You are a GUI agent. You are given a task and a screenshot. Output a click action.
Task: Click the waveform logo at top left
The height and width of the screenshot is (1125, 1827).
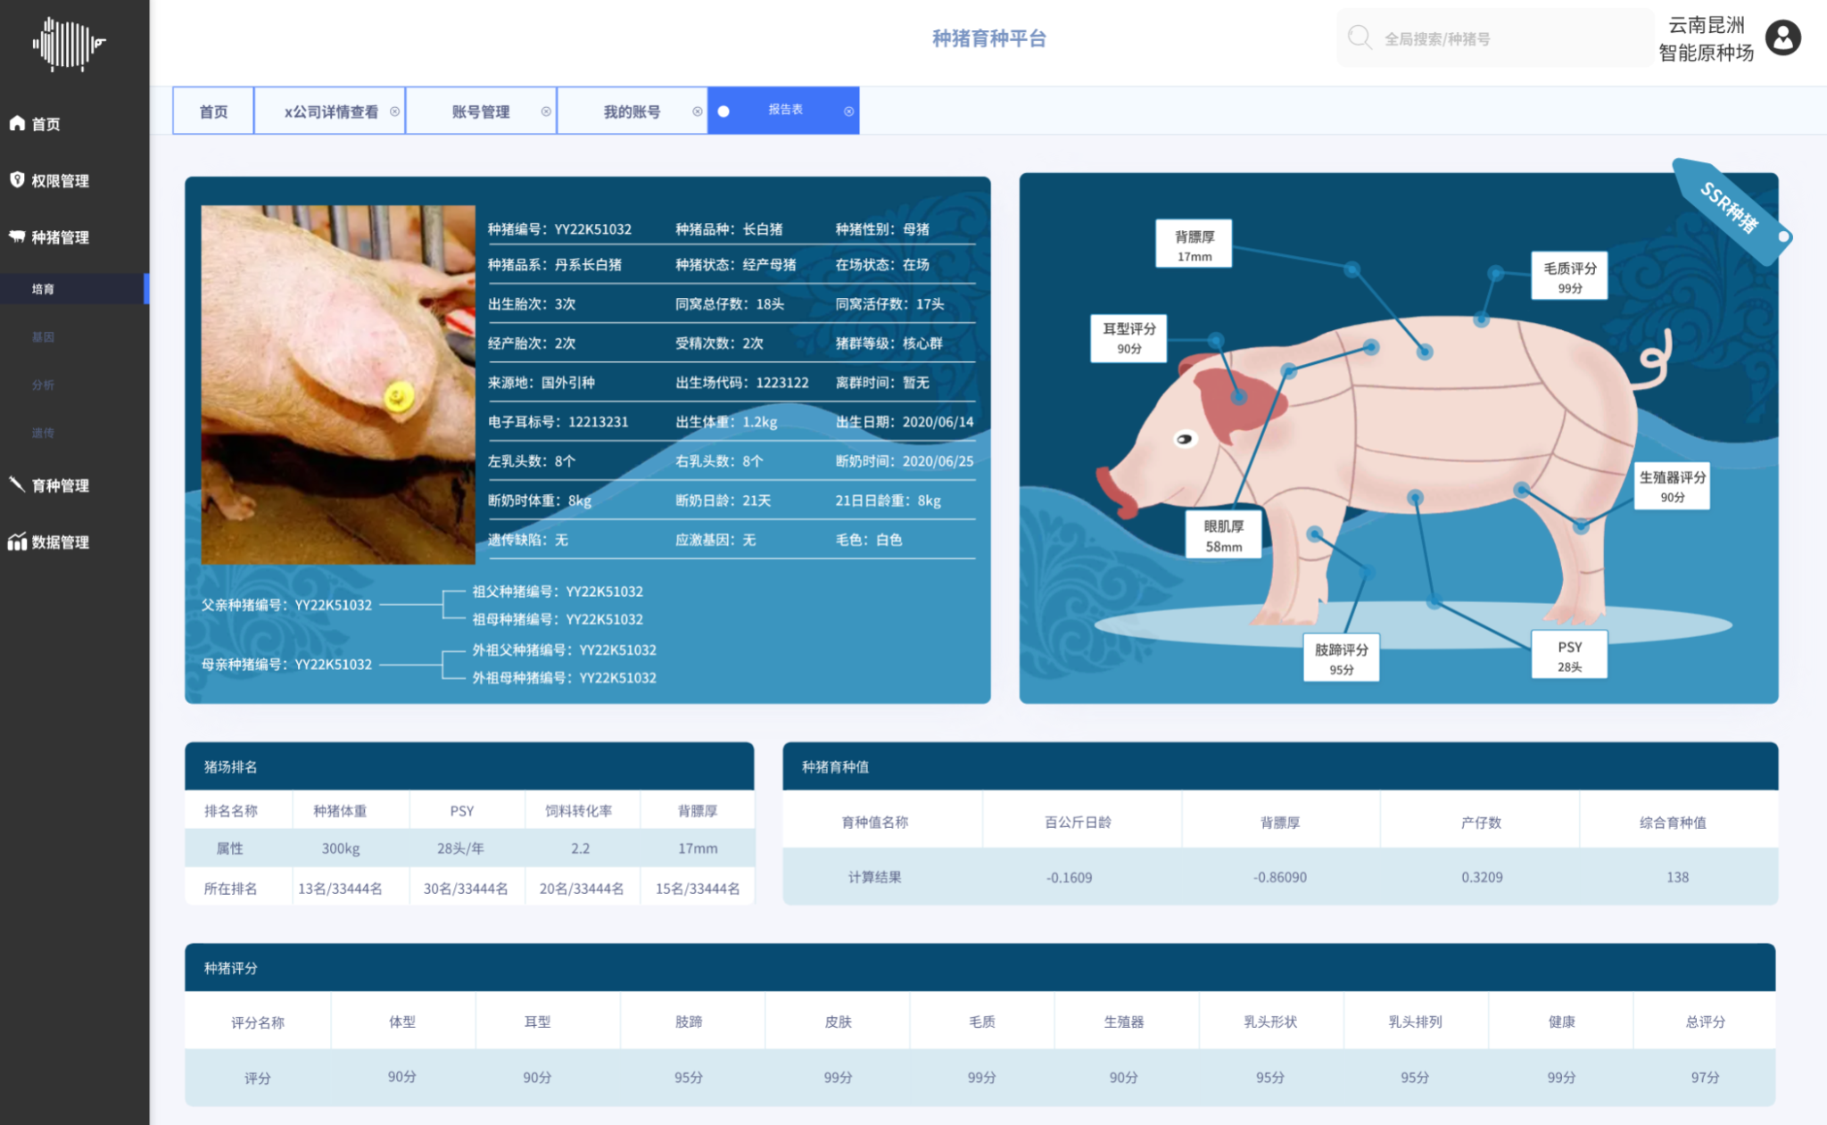(69, 43)
